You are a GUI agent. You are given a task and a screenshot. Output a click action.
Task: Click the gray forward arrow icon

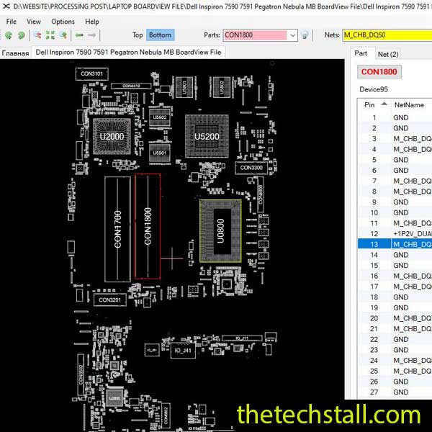[94, 35]
